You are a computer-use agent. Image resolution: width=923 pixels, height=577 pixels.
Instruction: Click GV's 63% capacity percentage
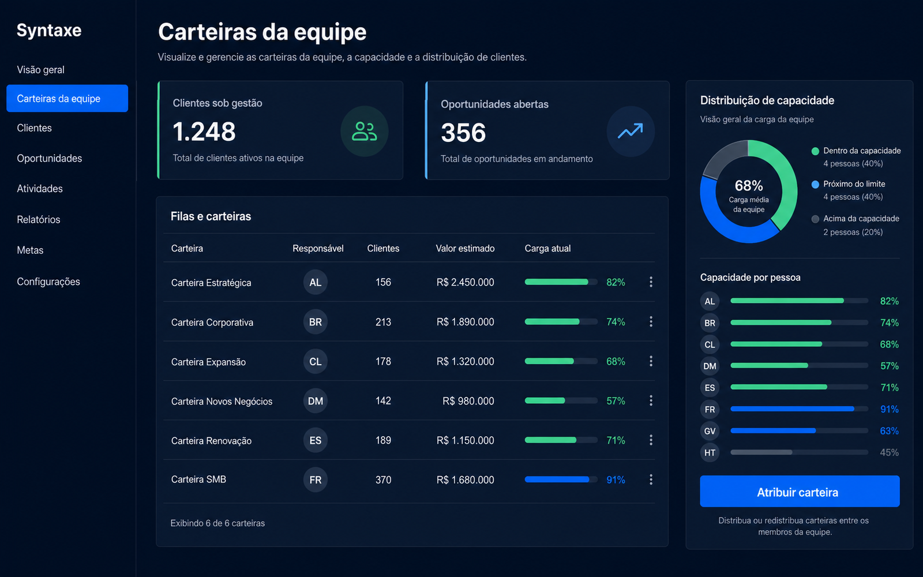(x=889, y=431)
